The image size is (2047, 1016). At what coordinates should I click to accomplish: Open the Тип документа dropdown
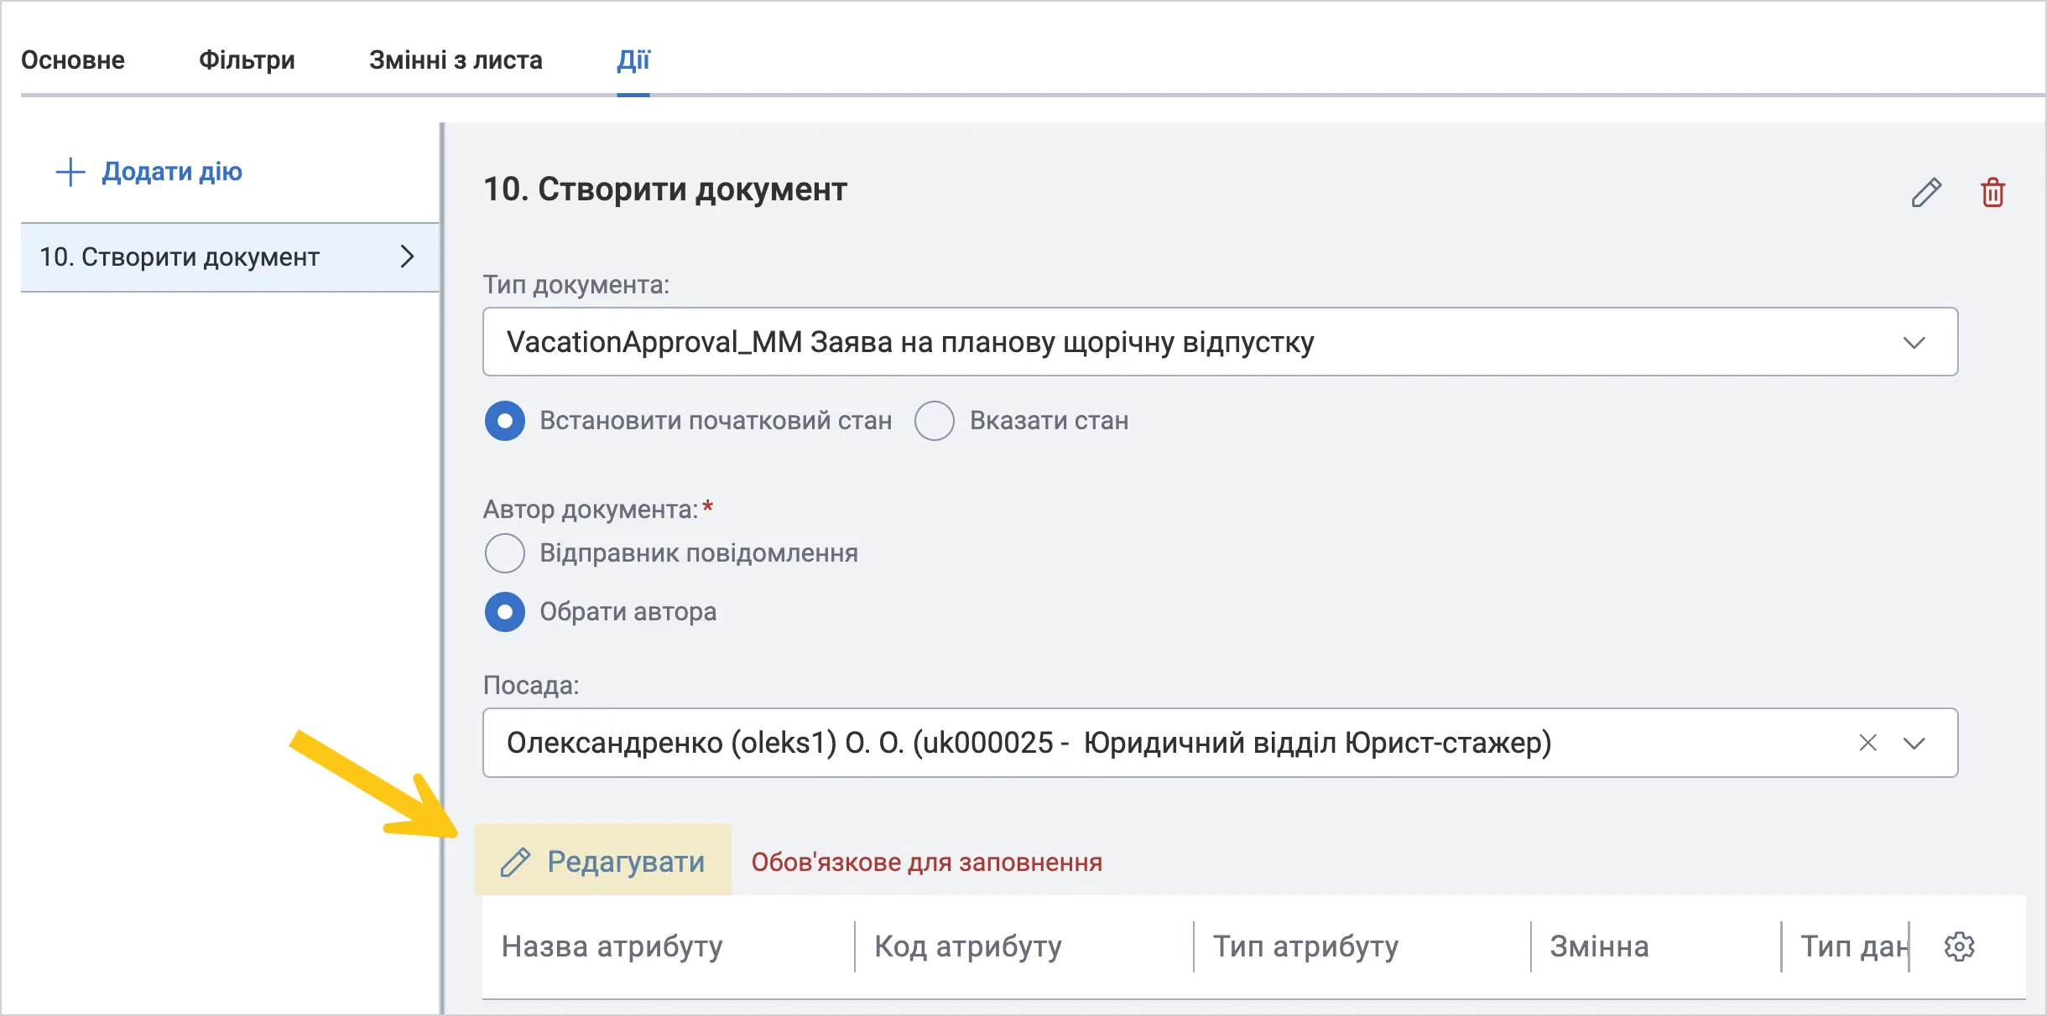(x=1220, y=342)
